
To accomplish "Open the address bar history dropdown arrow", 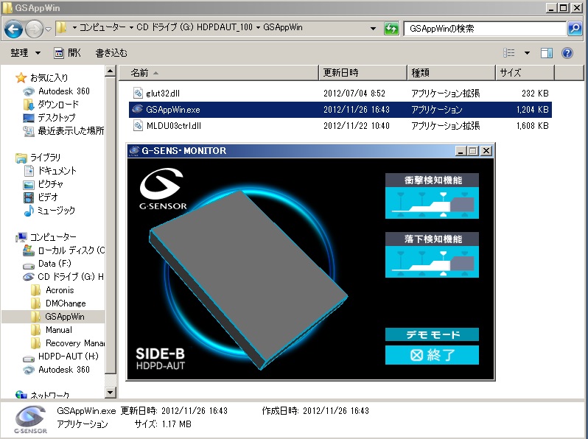I will [x=373, y=29].
